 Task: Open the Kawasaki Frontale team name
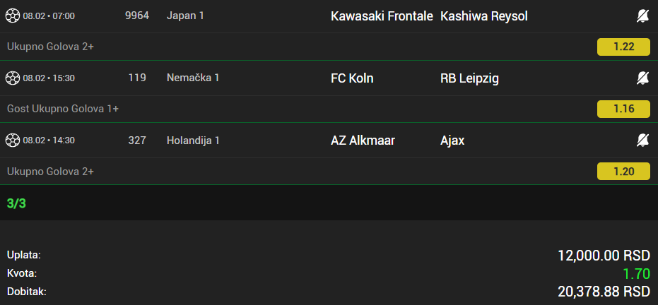tap(380, 16)
